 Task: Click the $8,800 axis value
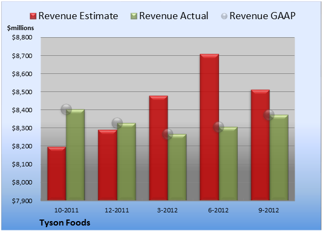(x=22, y=37)
